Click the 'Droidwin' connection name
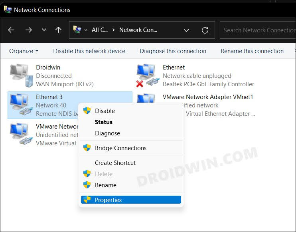 48,67
